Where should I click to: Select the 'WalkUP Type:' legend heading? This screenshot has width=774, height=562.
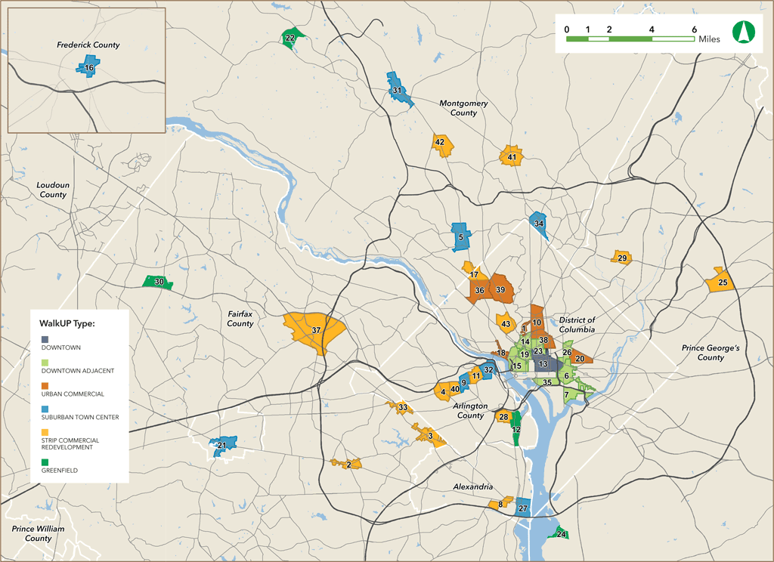click(67, 324)
